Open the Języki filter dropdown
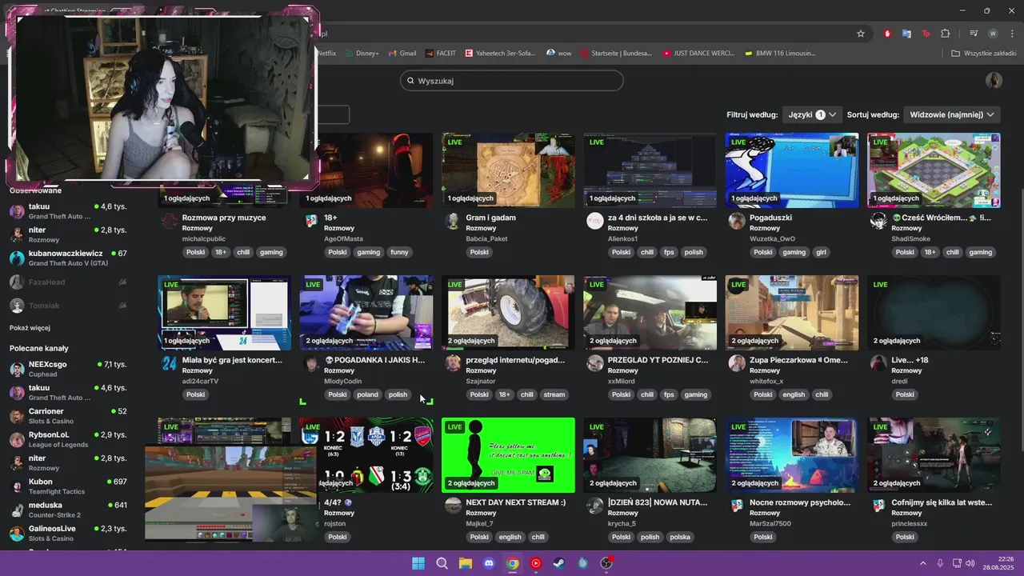Image resolution: width=1024 pixels, height=576 pixels. pyautogui.click(x=812, y=114)
